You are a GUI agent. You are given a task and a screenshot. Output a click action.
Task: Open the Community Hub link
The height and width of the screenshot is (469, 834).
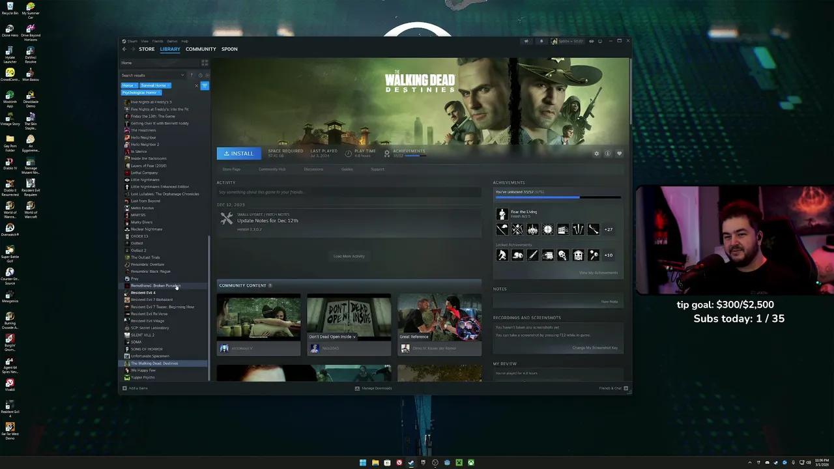point(272,169)
